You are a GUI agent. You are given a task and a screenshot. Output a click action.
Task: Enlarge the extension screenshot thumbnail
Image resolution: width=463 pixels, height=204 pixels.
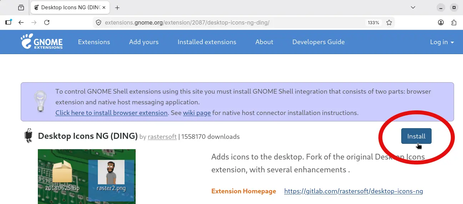[87, 177]
